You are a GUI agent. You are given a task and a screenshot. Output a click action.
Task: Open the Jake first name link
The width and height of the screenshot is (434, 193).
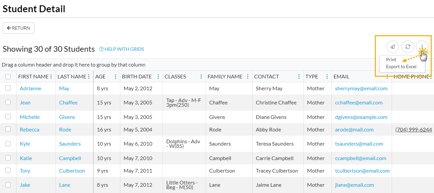point(25,185)
